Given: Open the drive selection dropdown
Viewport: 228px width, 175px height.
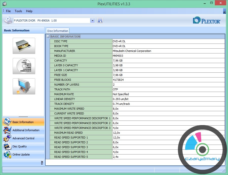Looking at the screenshot, I should pos(92,21).
